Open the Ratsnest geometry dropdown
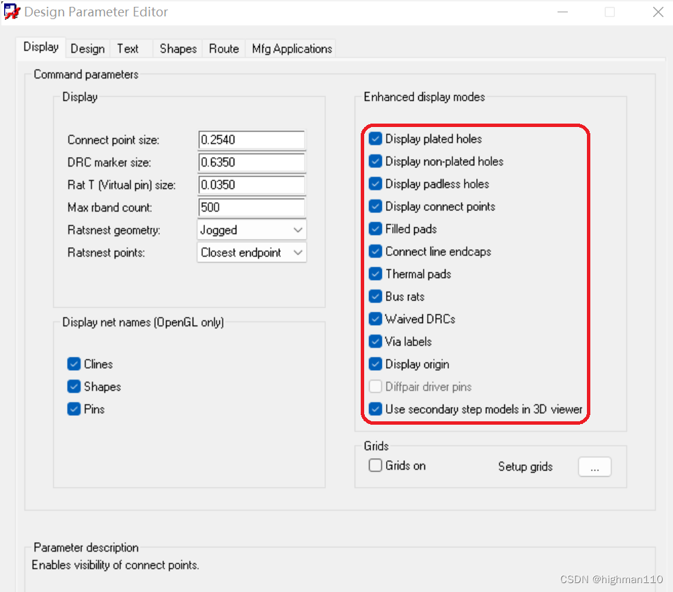This screenshot has height=592, width=673. 251,230
